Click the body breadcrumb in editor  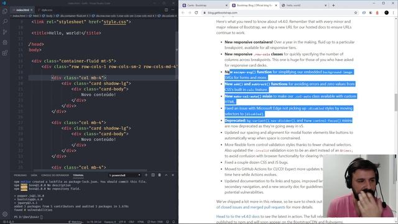coord(49,16)
